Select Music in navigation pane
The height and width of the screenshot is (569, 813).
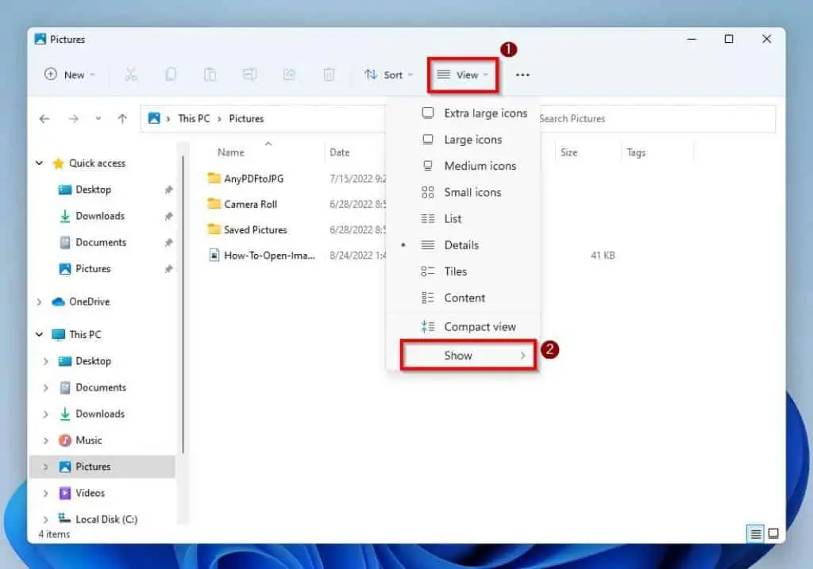pos(88,440)
